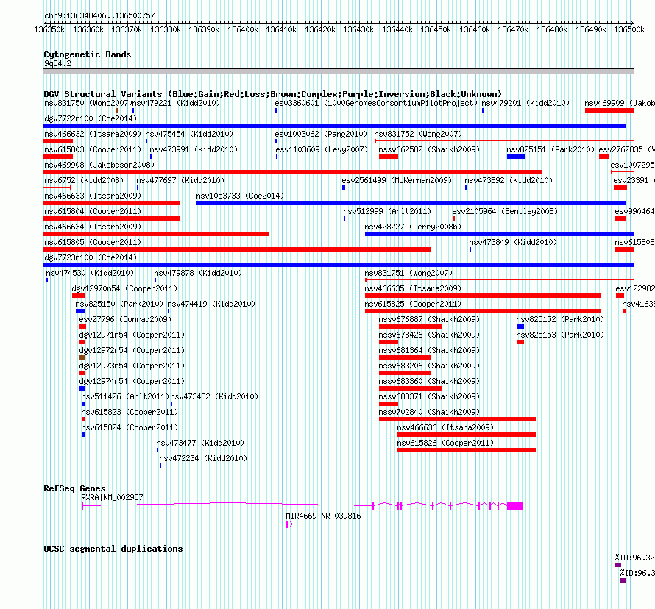Screen dimensions: 655x609
Task: Open the MIR4669|NR_039816 gene label
Action: (x=323, y=516)
